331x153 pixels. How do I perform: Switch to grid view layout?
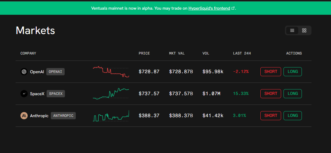304,30
